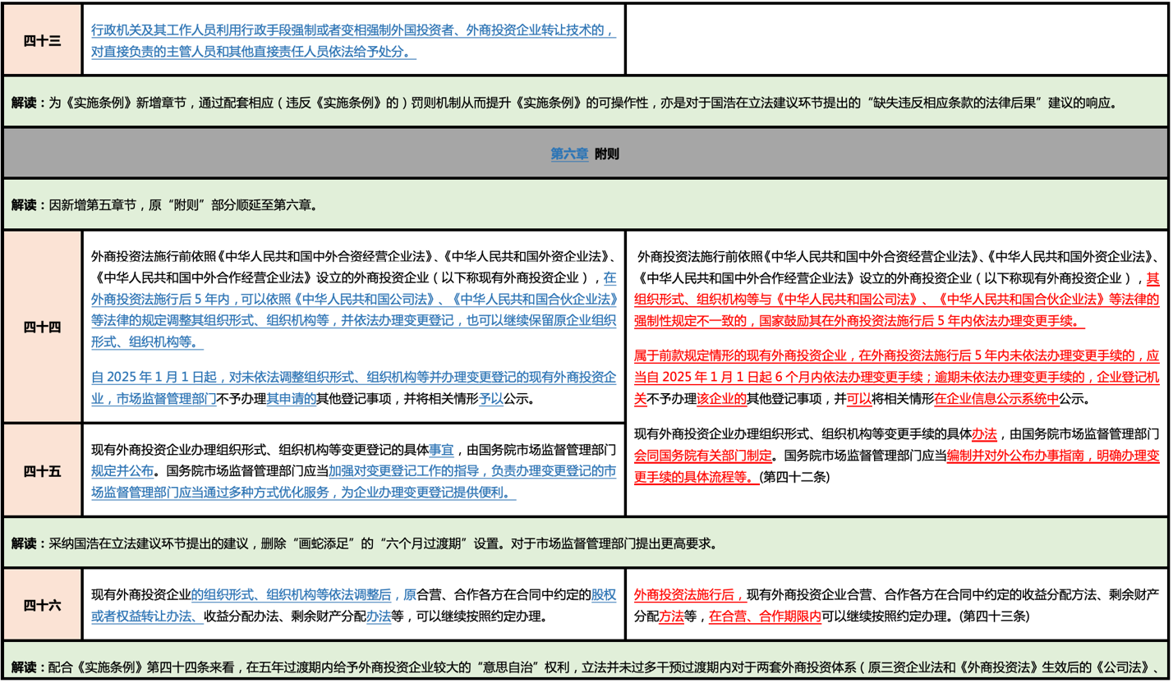Click the red underlined "在合营、合作期限内" text
The height and width of the screenshot is (683, 1173).
pyautogui.click(x=765, y=615)
